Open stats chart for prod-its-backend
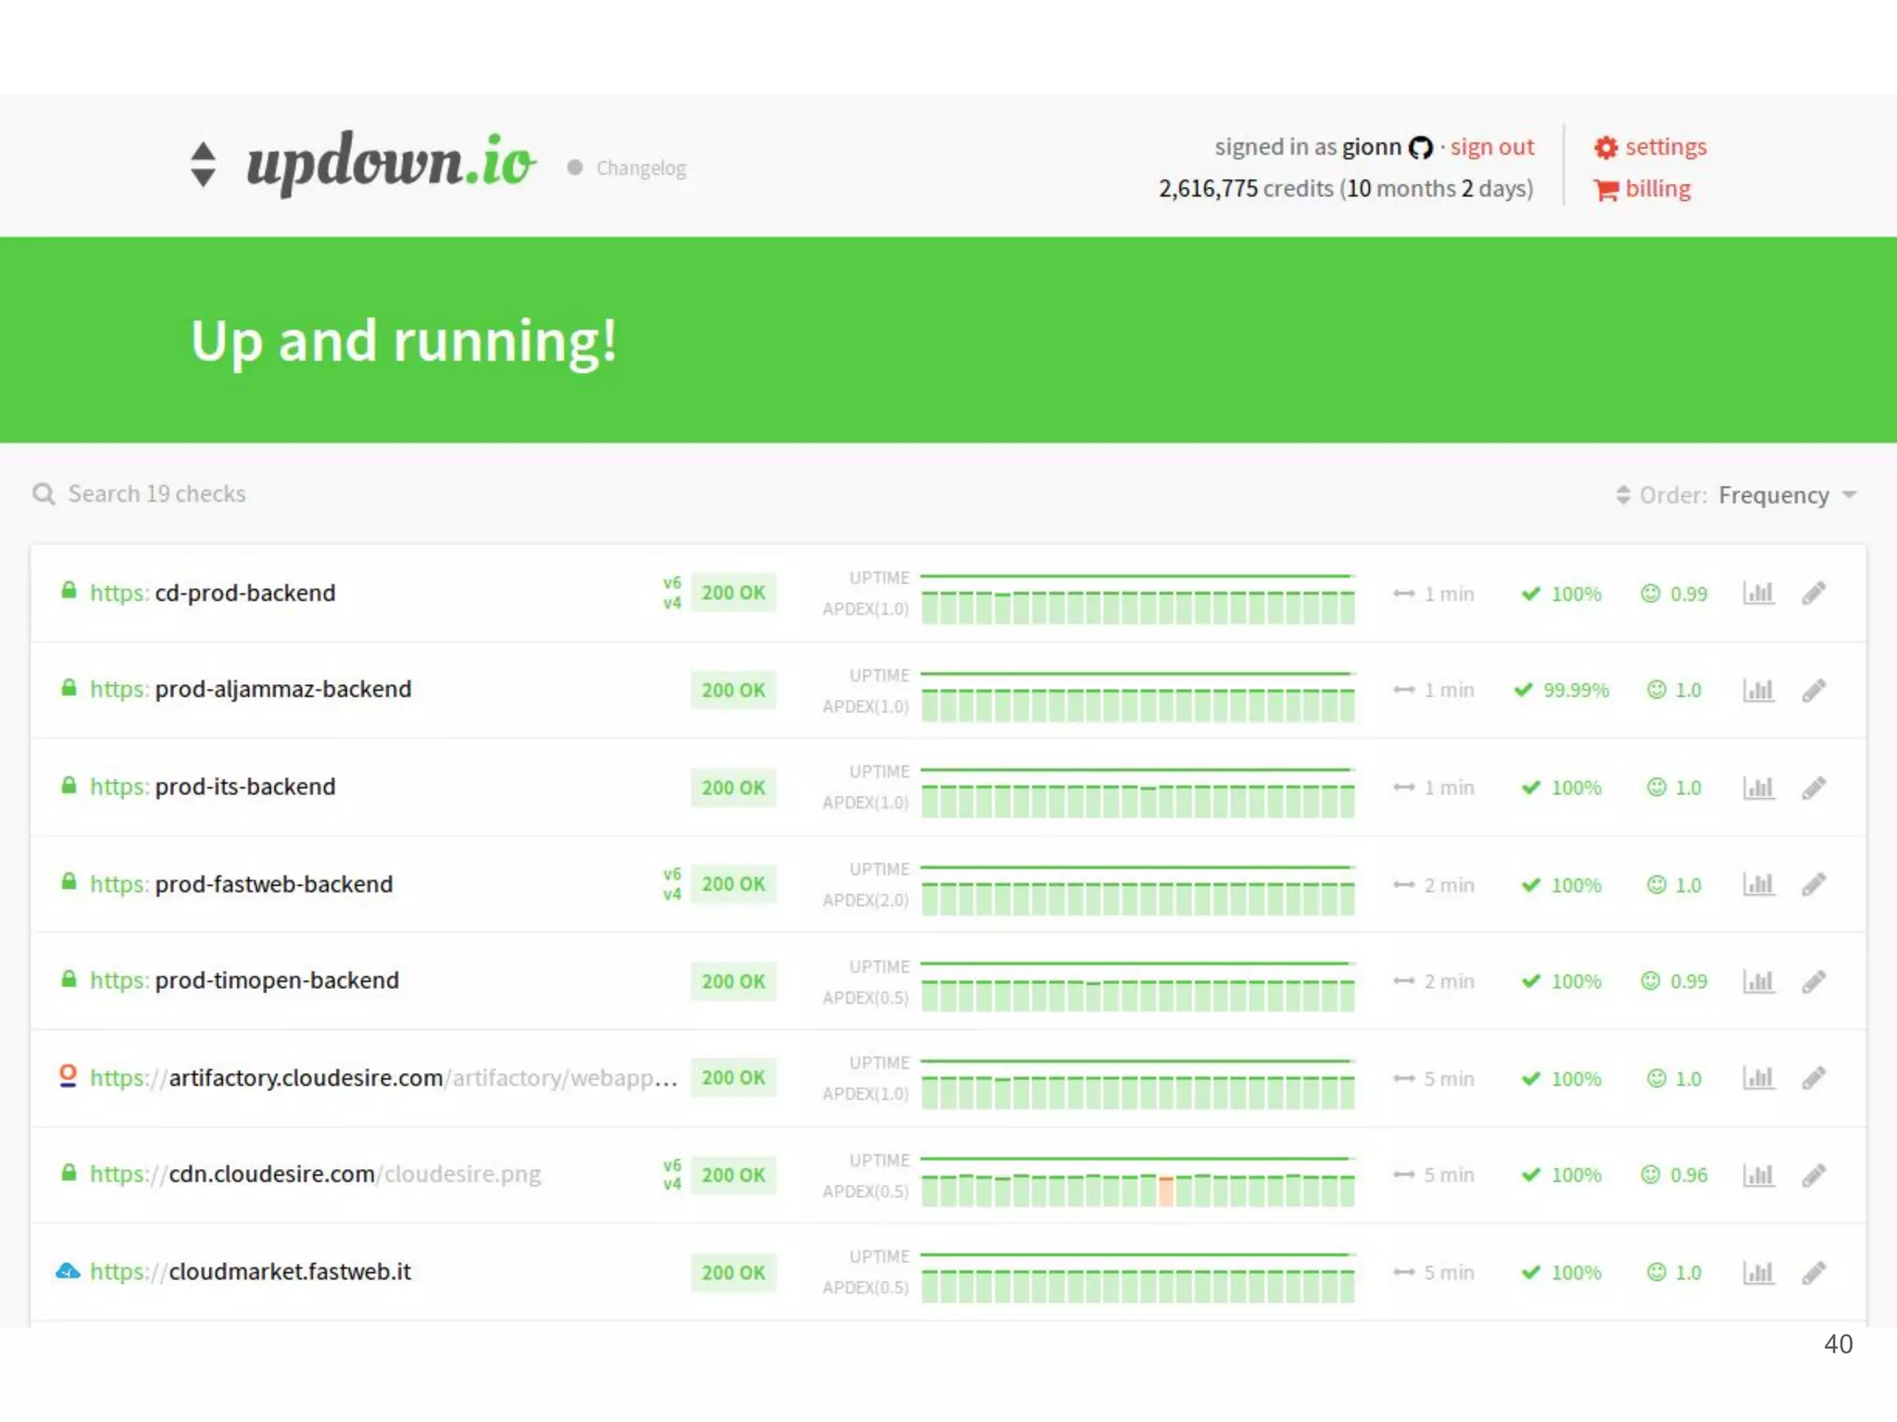Viewport: 1897px width, 1422px height. (x=1758, y=787)
